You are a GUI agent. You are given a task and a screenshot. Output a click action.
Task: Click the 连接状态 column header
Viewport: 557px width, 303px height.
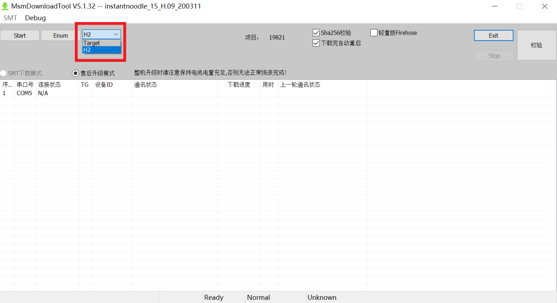57,85
